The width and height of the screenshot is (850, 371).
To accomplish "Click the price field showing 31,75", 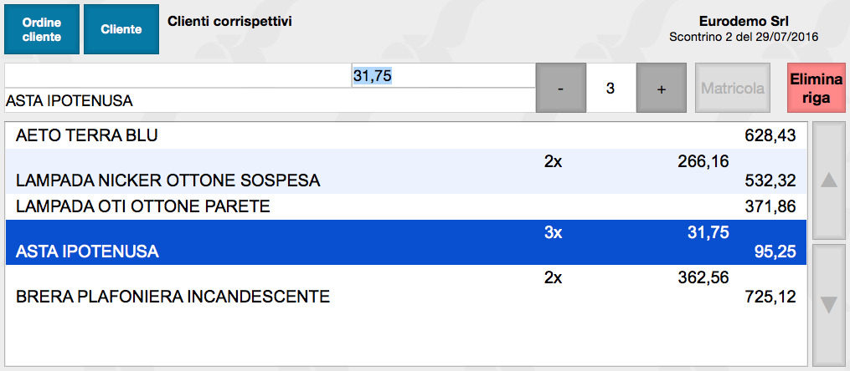I will (373, 75).
